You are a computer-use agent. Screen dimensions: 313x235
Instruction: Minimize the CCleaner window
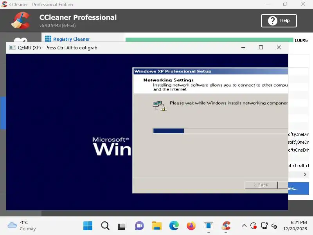point(268,4)
